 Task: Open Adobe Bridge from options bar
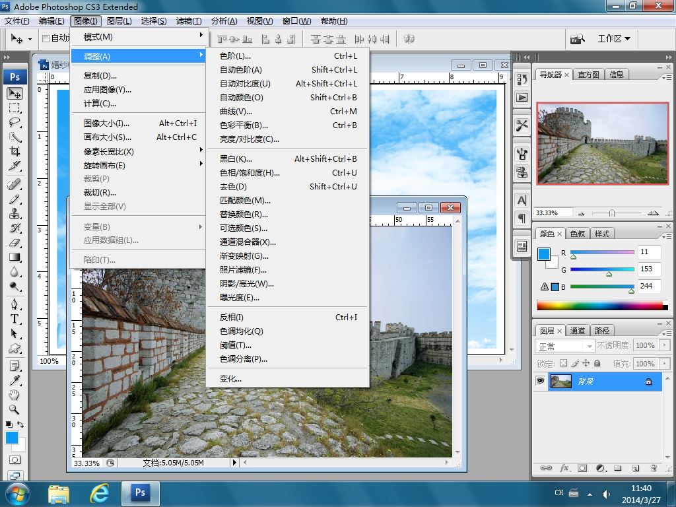(x=578, y=39)
